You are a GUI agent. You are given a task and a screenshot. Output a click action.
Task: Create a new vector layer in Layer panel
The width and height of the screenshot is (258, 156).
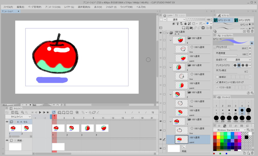[x=187, y=28]
